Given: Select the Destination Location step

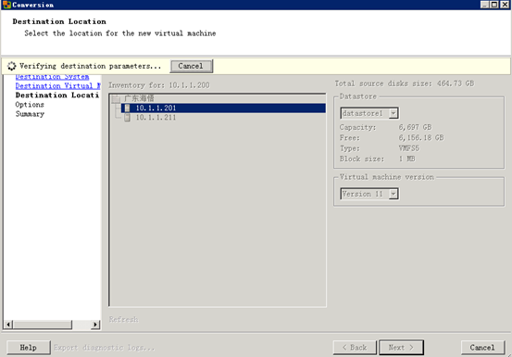Looking at the screenshot, I should click(x=57, y=96).
